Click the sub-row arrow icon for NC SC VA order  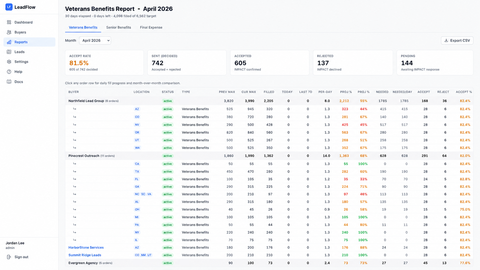(x=75, y=194)
